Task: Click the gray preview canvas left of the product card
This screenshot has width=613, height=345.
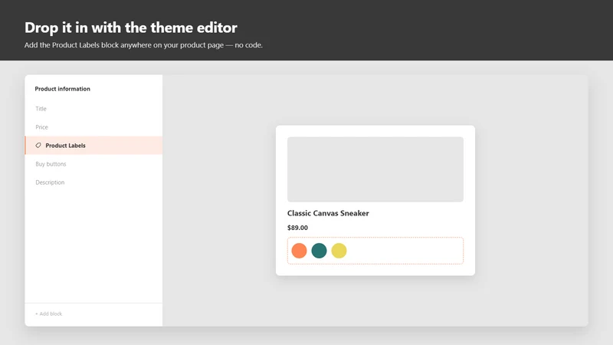Action: click(x=219, y=200)
